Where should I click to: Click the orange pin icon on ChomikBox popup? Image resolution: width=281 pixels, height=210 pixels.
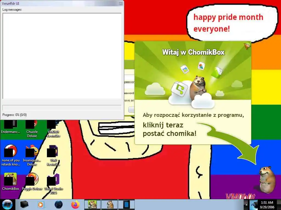247,46
